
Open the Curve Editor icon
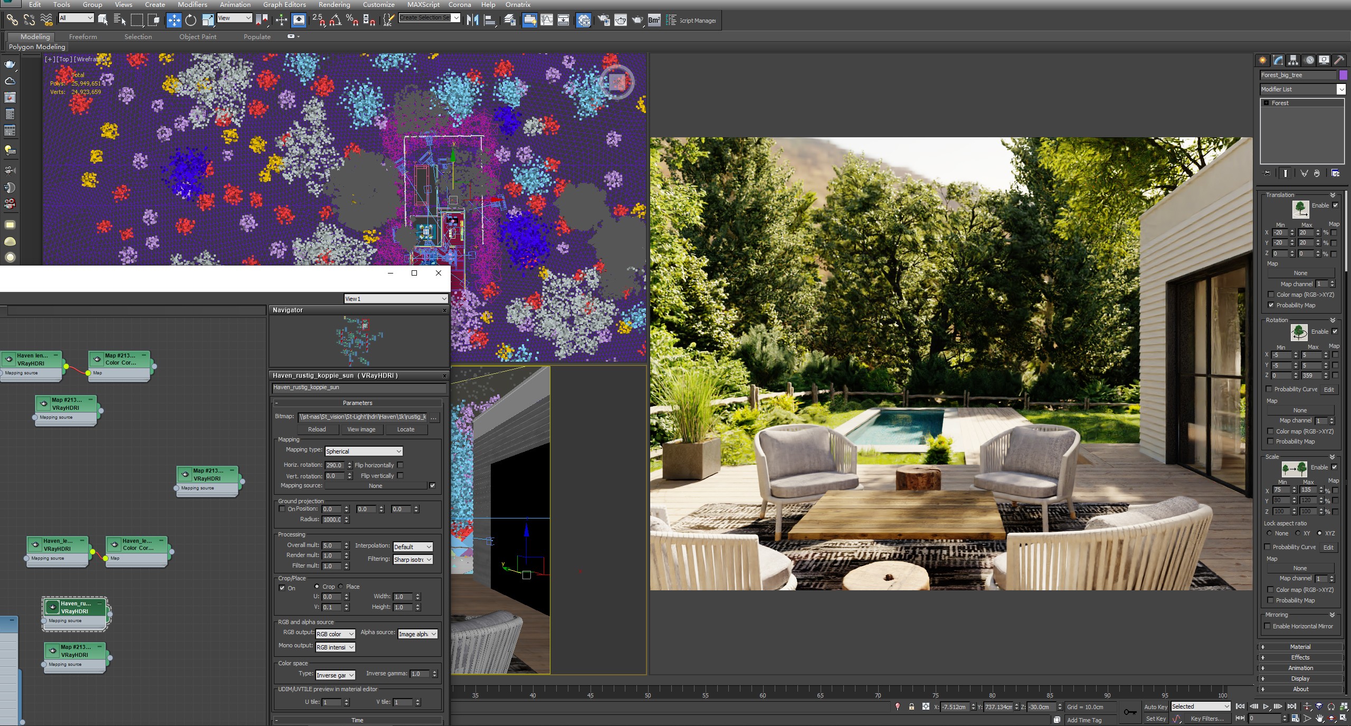547,20
